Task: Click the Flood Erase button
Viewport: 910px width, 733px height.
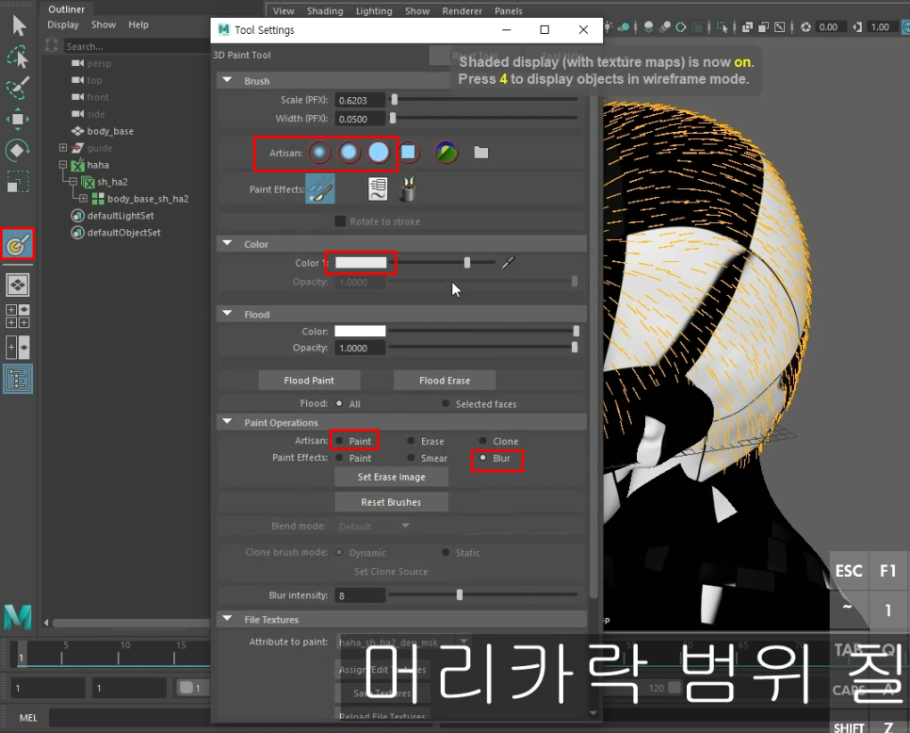Action: click(445, 380)
